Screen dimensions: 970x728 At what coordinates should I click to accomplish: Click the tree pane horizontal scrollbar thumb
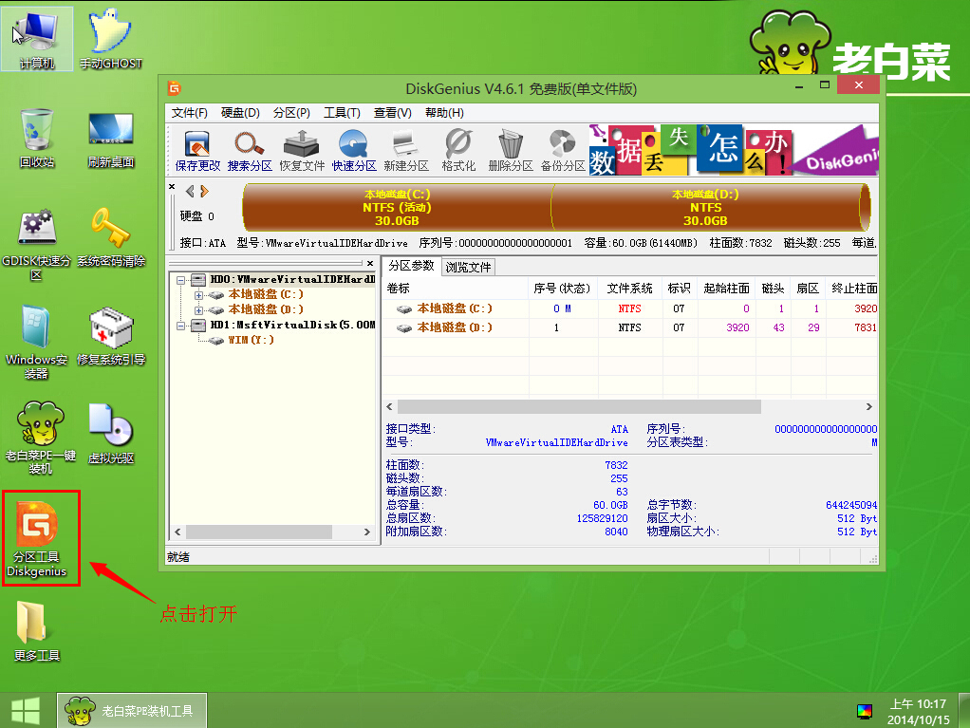259,532
